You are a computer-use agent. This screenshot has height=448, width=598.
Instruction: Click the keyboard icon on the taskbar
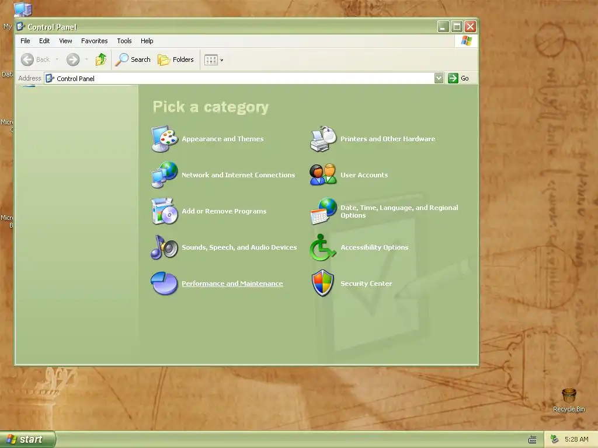point(533,440)
